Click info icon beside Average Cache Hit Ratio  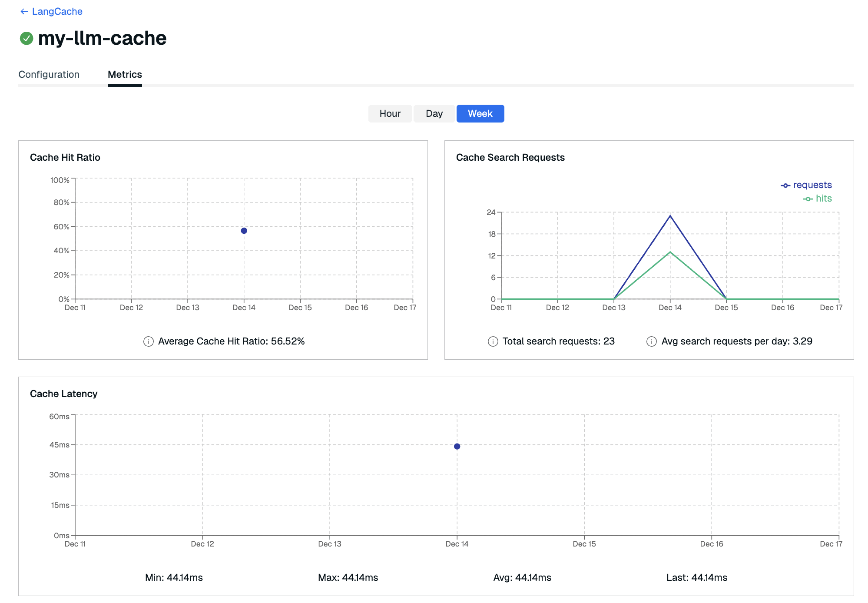tap(148, 341)
